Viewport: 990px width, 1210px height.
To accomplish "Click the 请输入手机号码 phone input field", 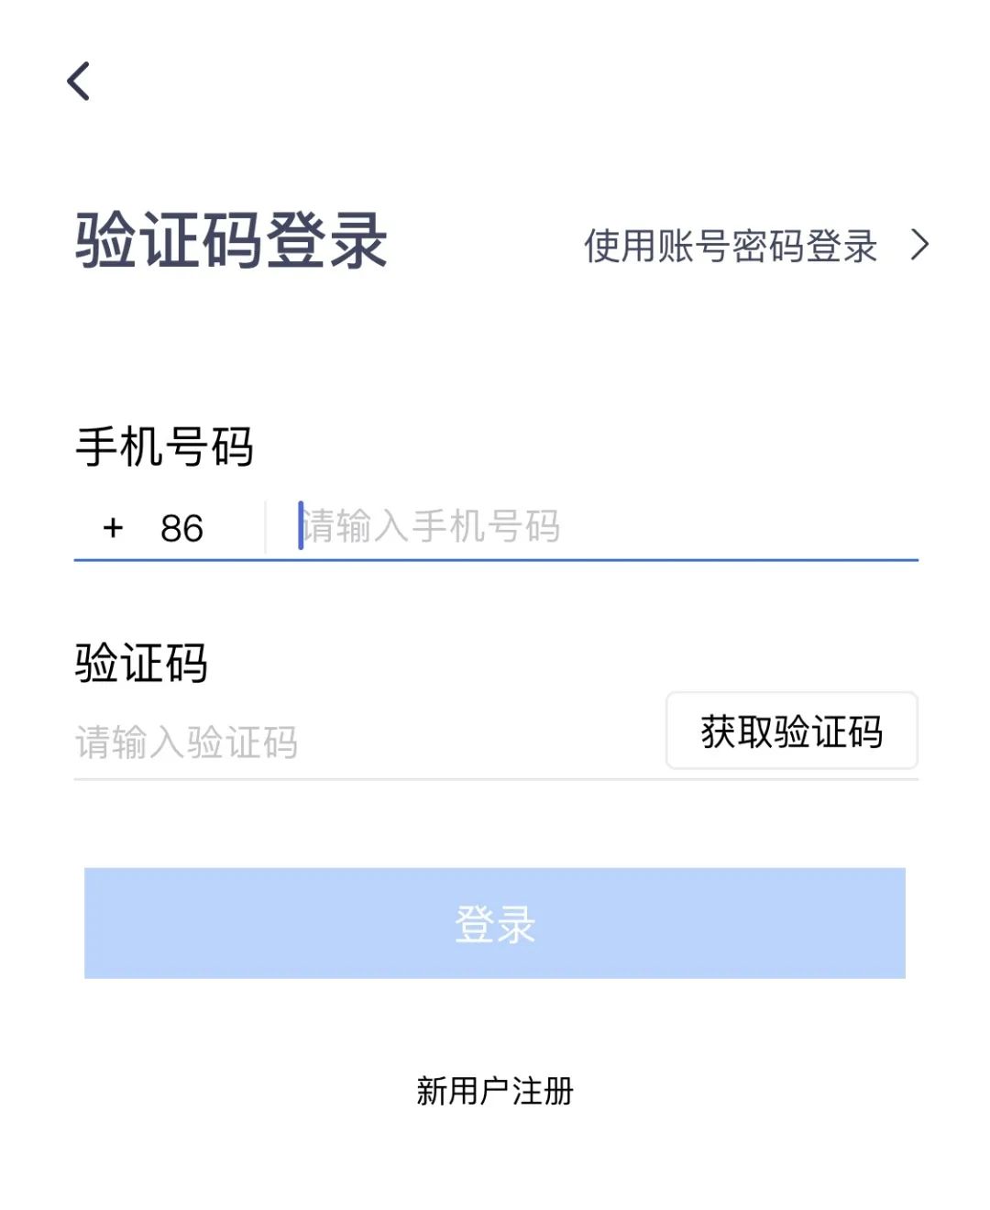I will [431, 527].
